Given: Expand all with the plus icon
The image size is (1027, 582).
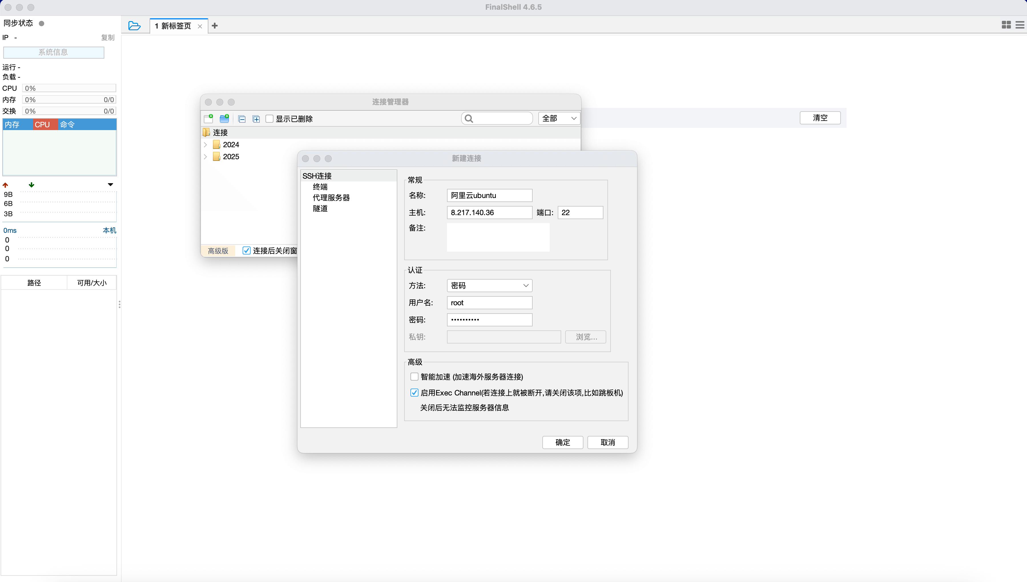Looking at the screenshot, I should click(x=256, y=119).
